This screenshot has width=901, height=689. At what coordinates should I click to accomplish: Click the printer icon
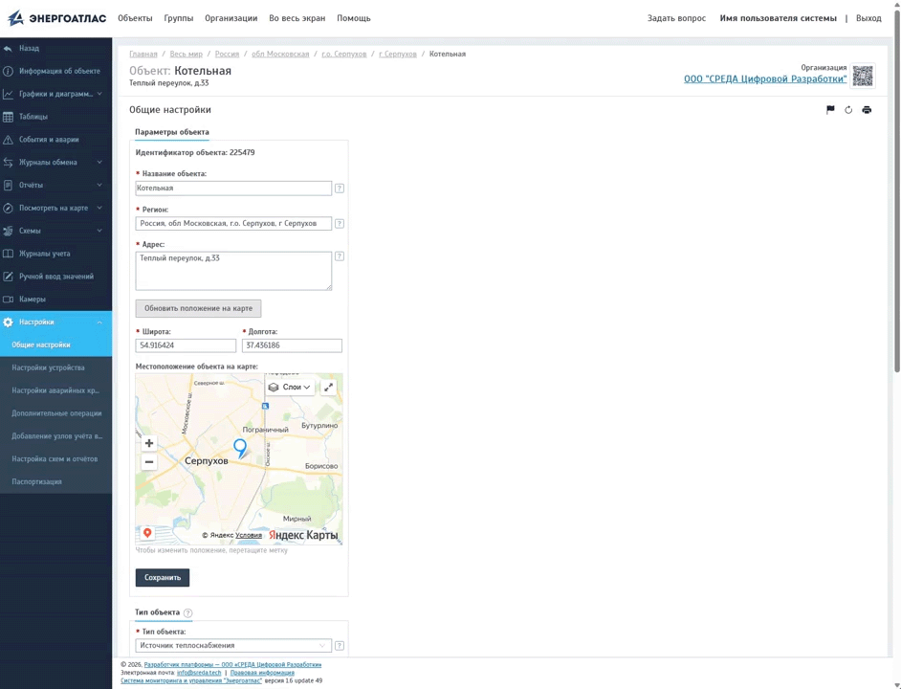tap(867, 110)
